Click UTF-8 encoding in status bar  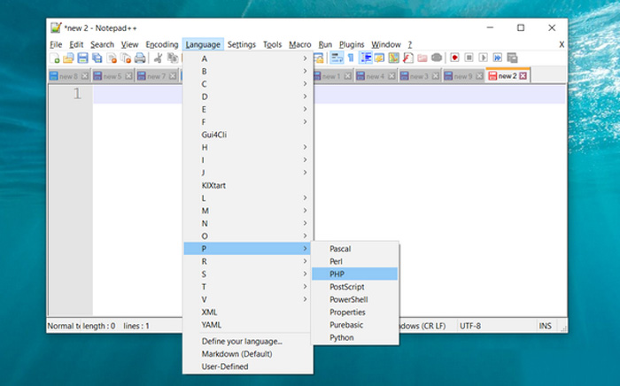pos(470,326)
